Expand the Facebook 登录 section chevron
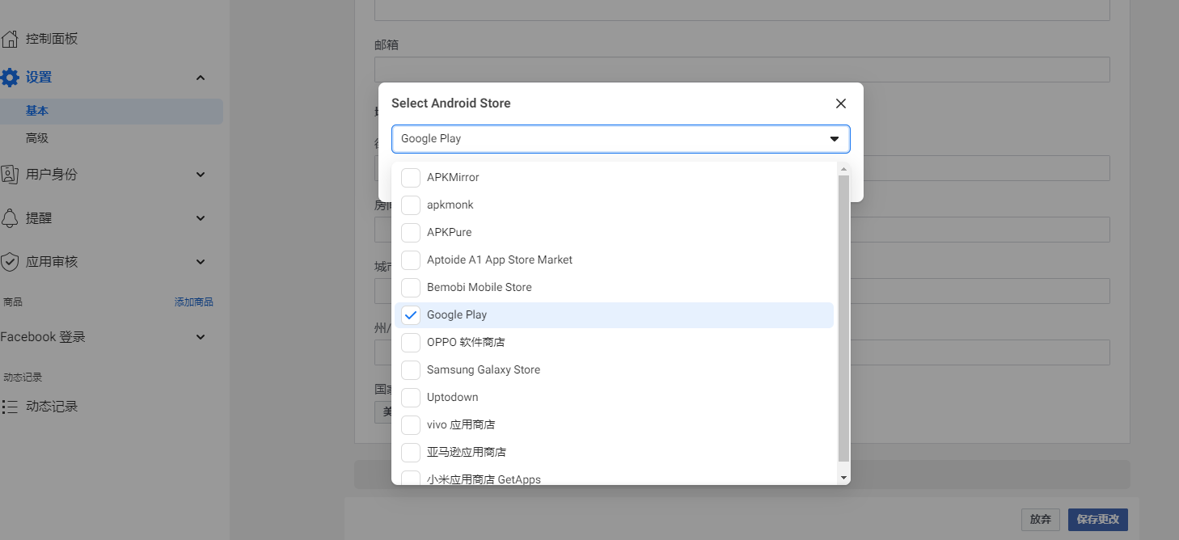 click(x=201, y=337)
